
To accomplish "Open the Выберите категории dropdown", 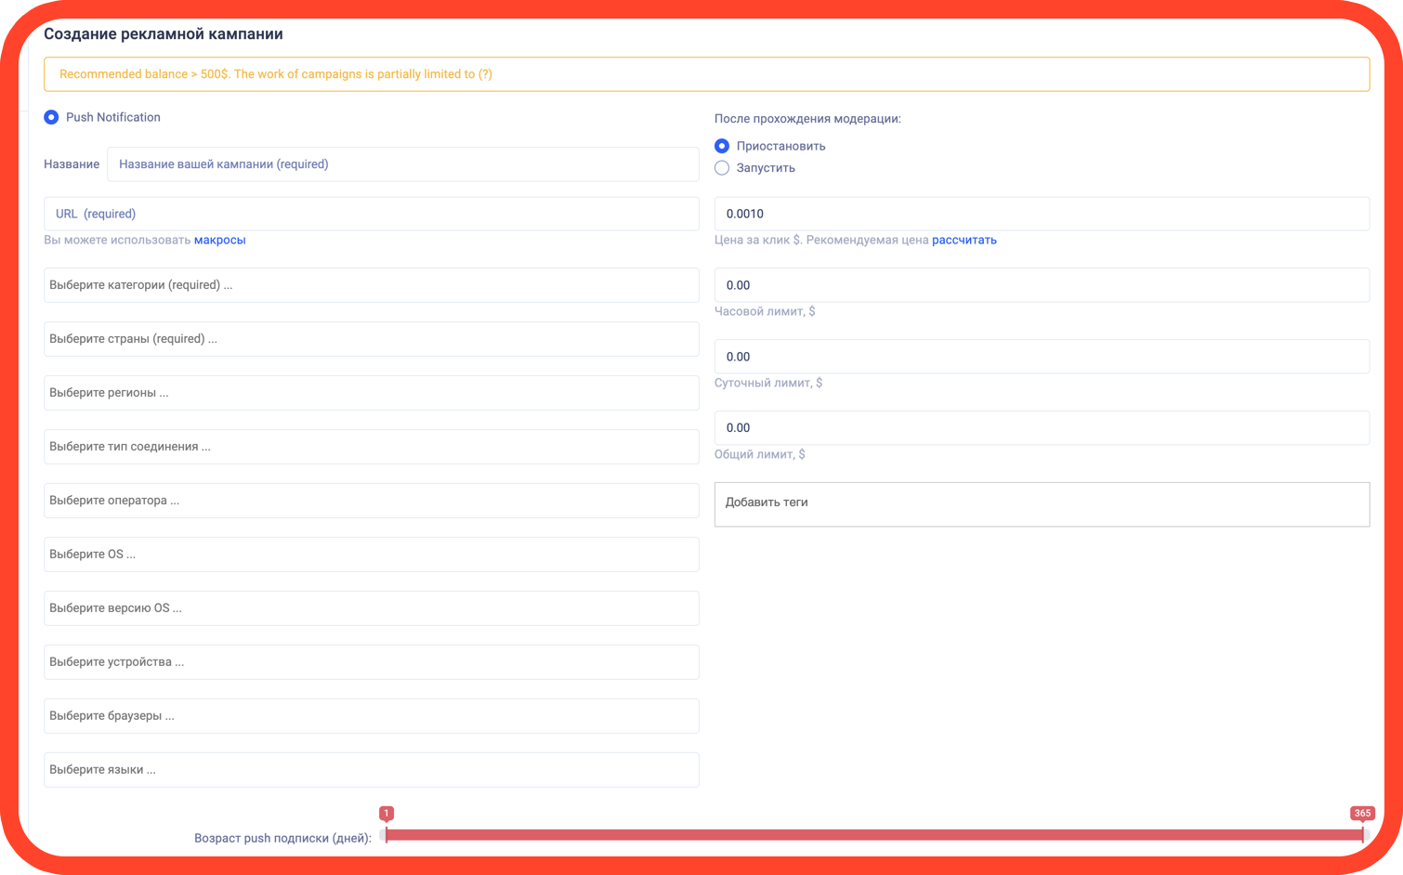I will (x=372, y=285).
